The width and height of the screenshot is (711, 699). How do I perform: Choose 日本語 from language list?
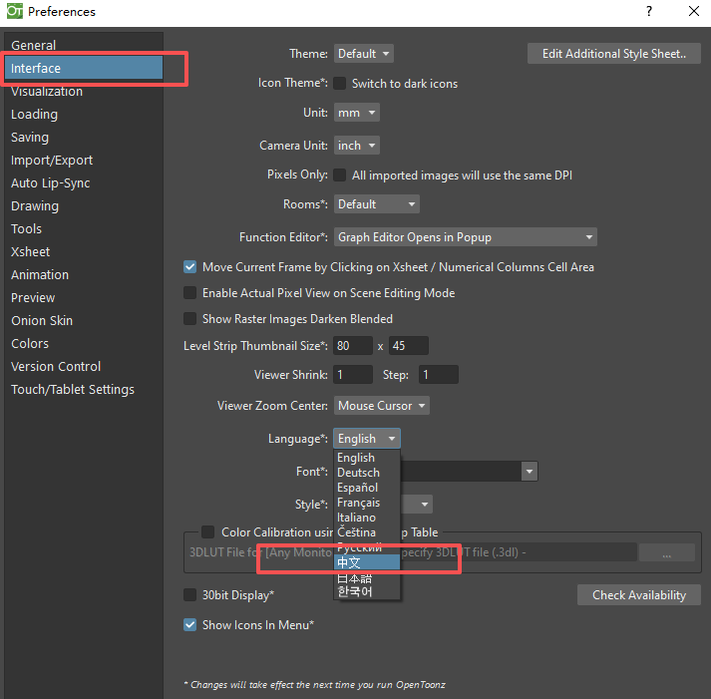coord(367,577)
